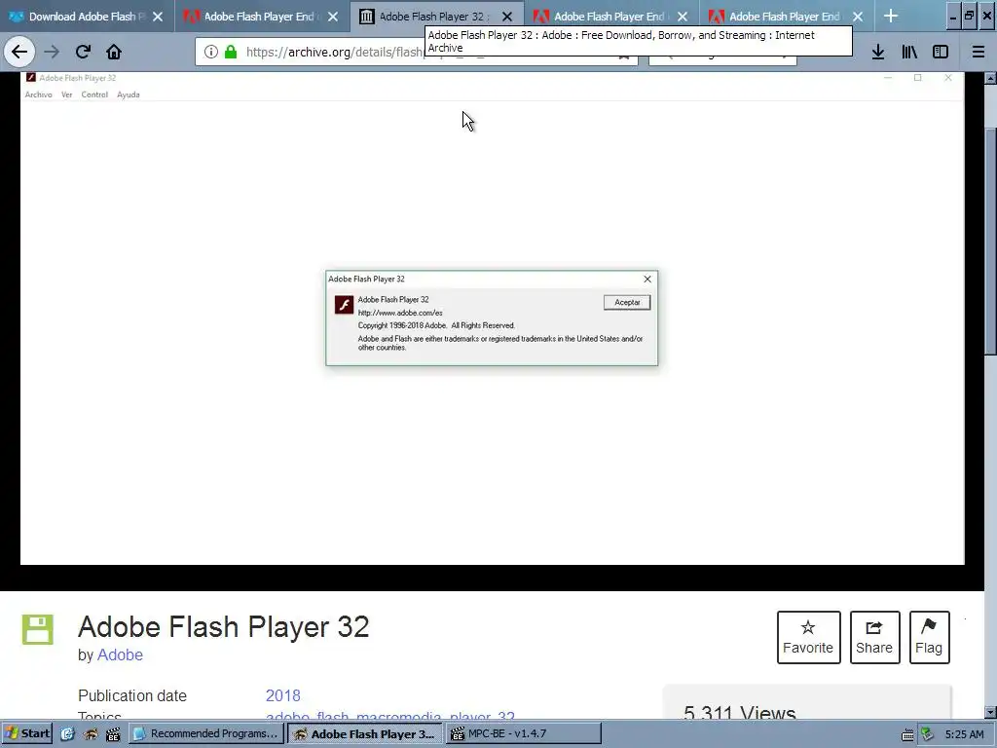Flag this item with Flag button

[929, 637]
